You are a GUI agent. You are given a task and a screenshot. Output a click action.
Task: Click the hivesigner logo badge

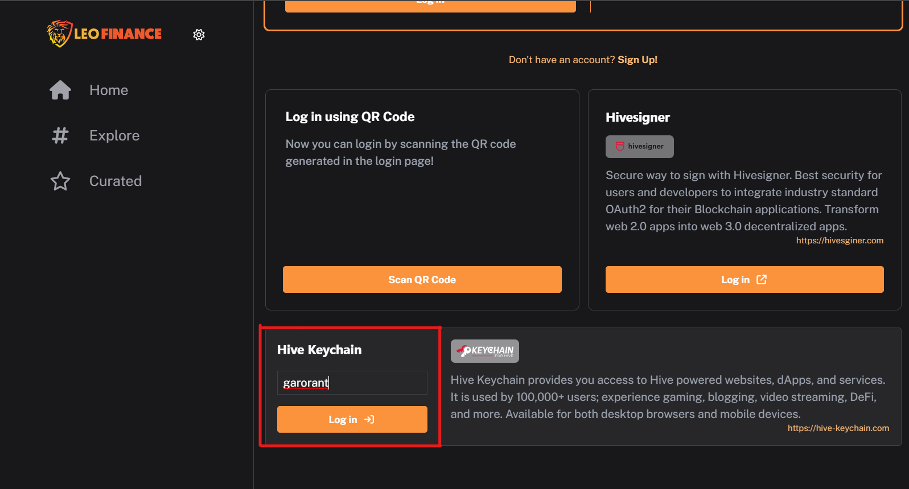tap(640, 147)
